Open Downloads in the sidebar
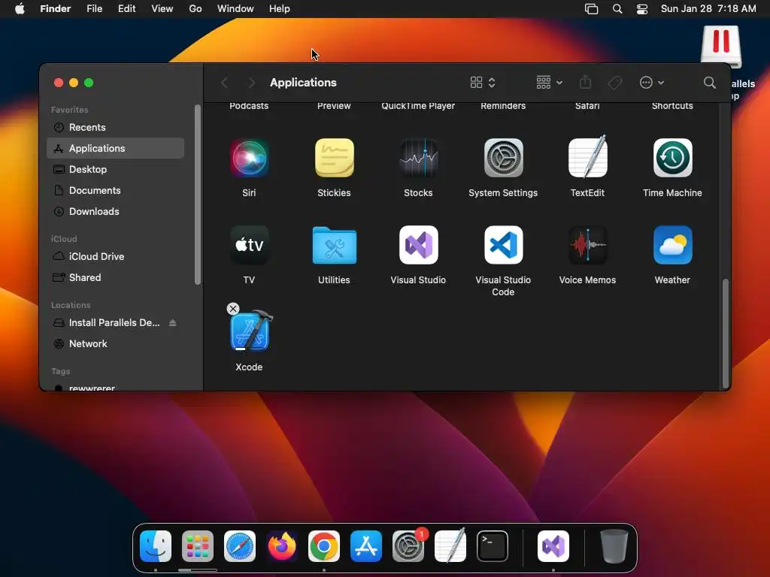 click(115, 211)
